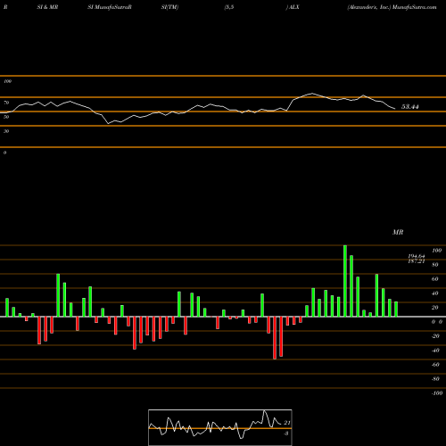Click the MR axis label -80
Image resolution: width=446 pixels, height=446 pixels.
click(x=435, y=379)
